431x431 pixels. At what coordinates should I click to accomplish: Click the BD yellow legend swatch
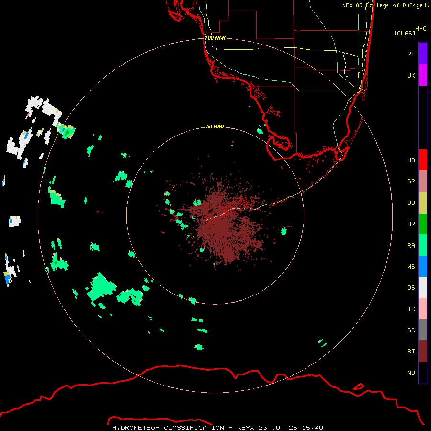point(423,203)
